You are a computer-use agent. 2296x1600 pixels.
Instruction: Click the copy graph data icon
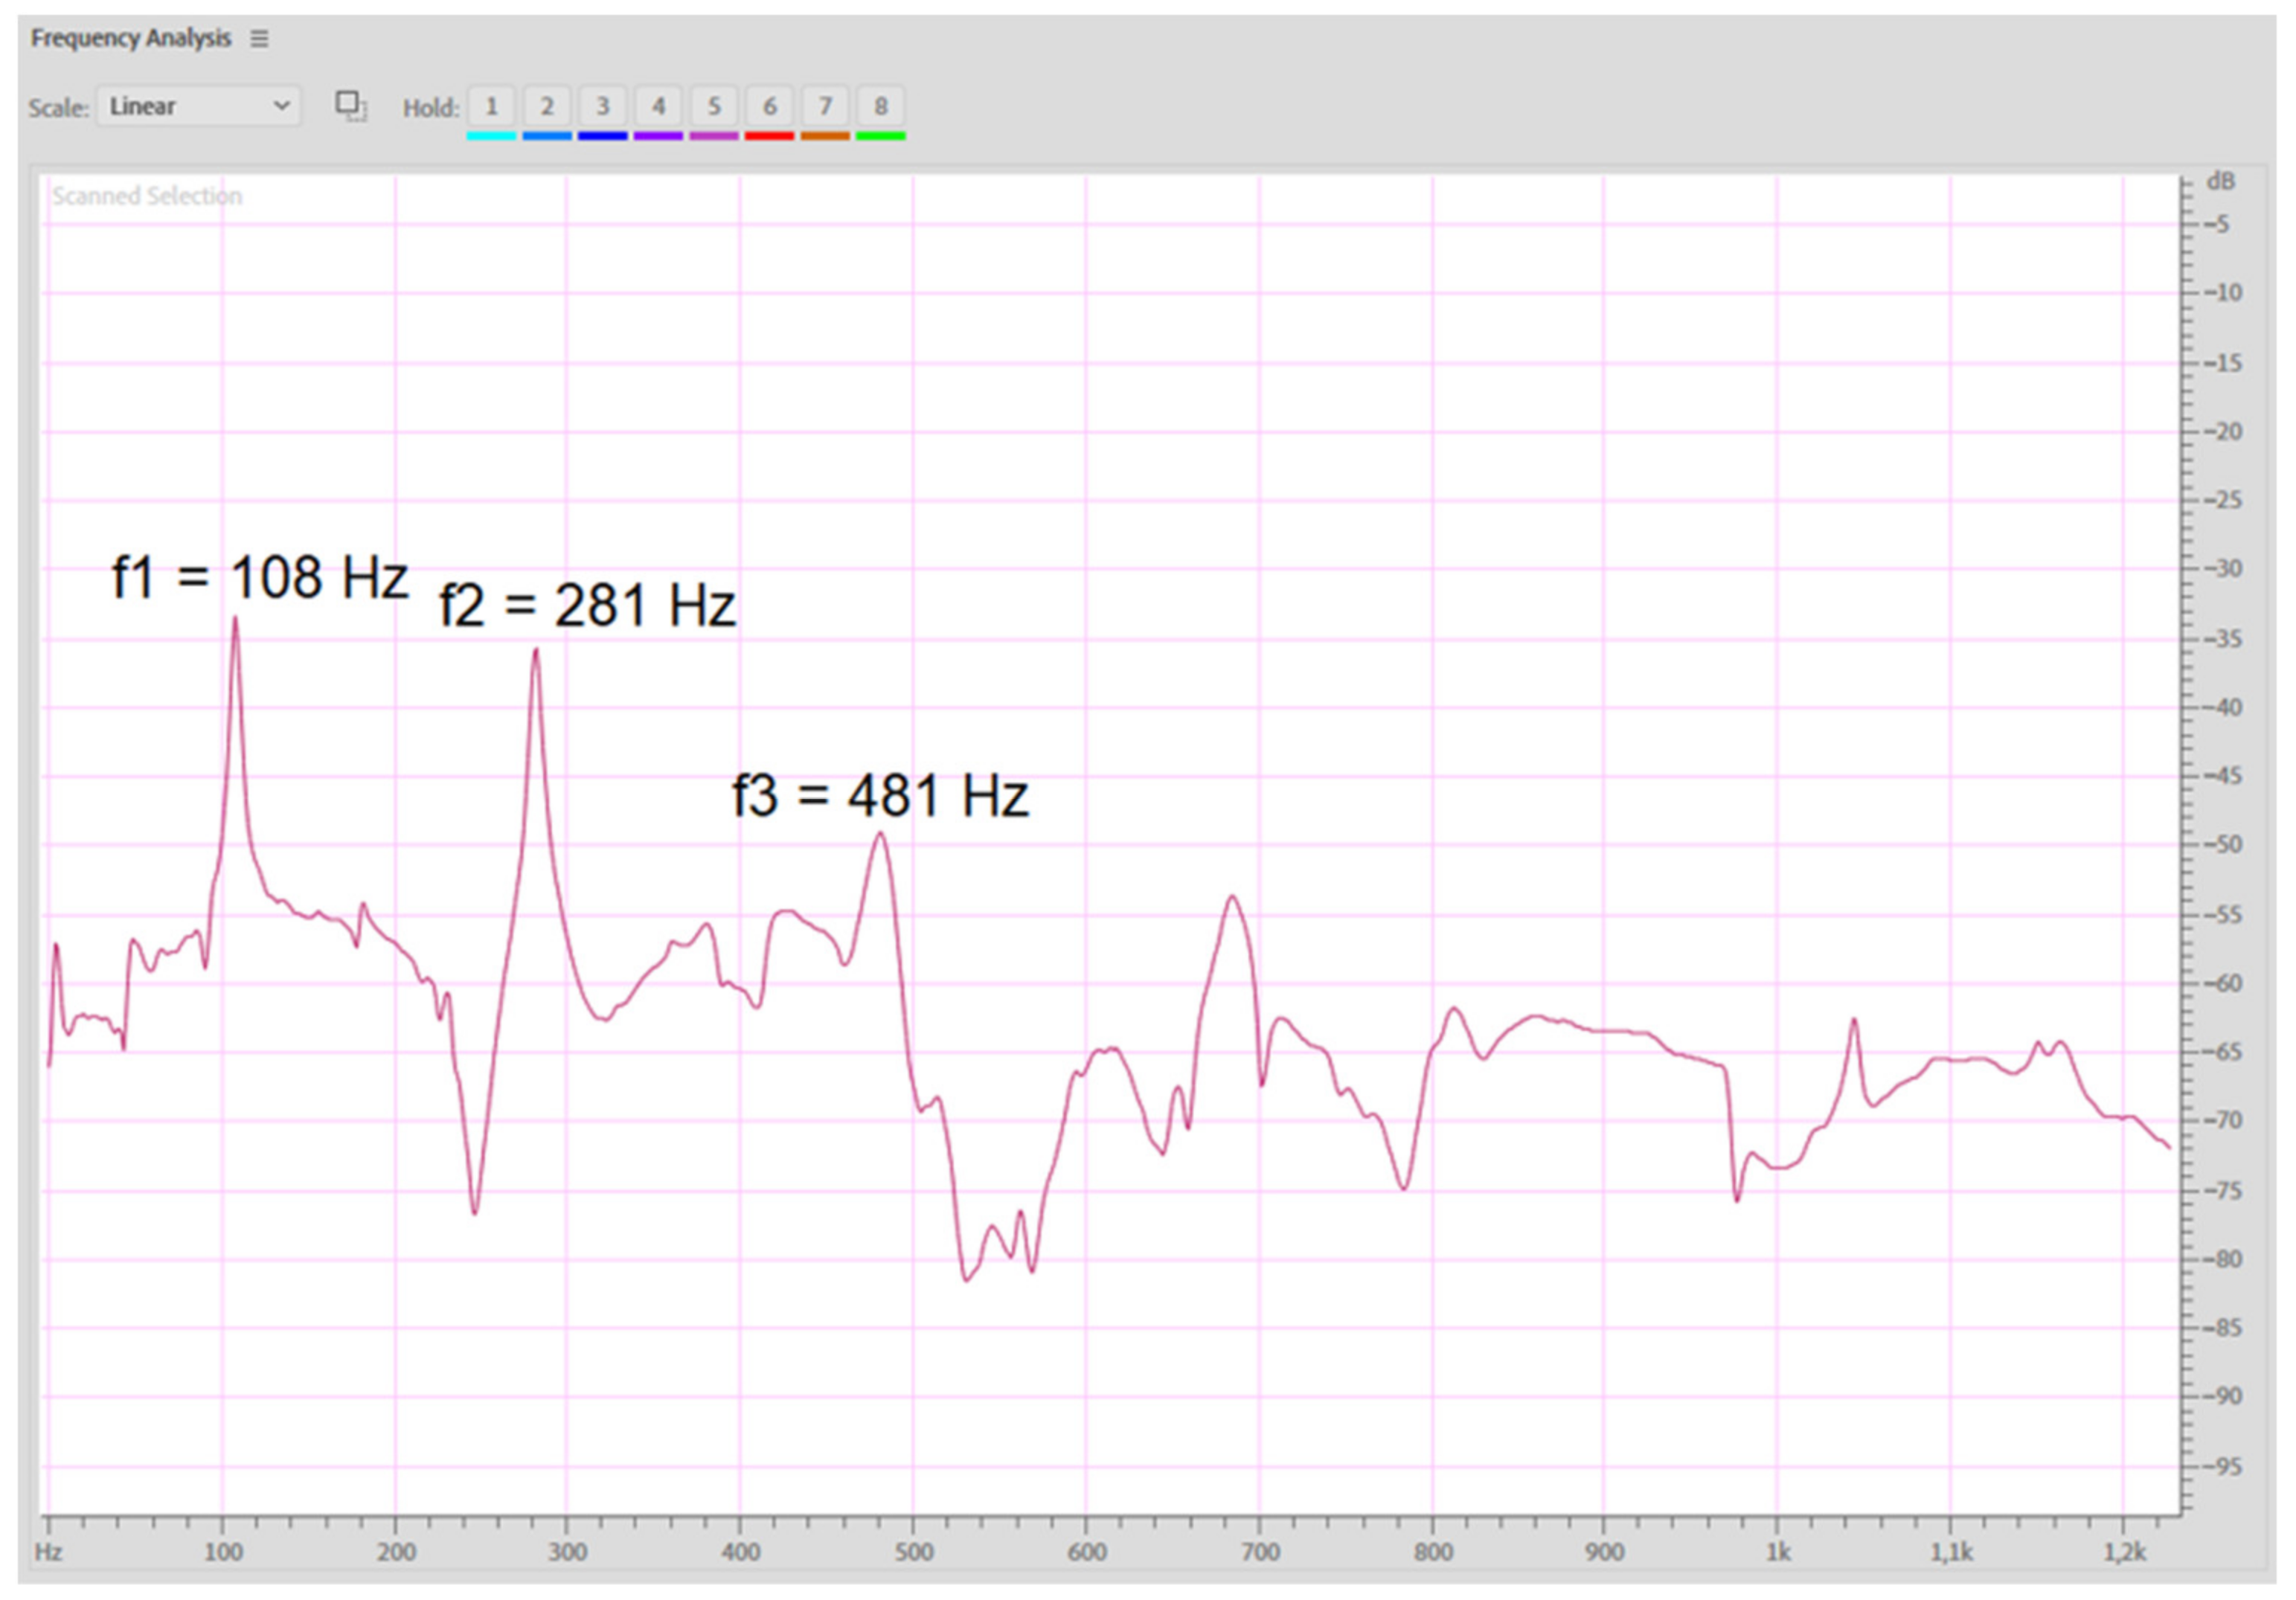pyautogui.click(x=350, y=106)
